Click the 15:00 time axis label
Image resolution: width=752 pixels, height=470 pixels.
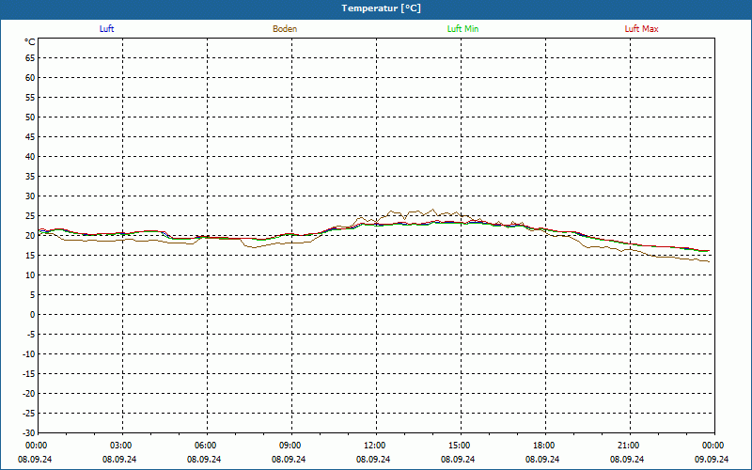pos(461,446)
